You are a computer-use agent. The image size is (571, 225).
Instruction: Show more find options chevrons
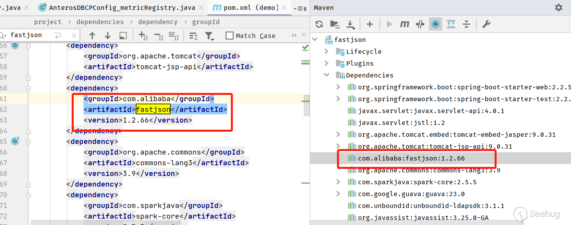294,36
